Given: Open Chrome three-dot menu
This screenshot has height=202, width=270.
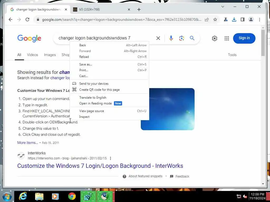Looking at the screenshot, I should [x=259, y=19].
